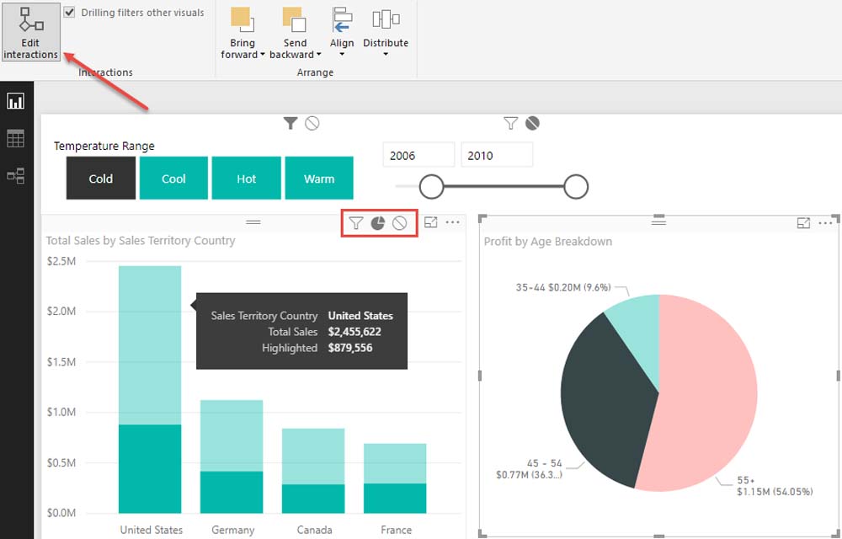Choose Warm in Temperature Range slicer

tap(319, 179)
